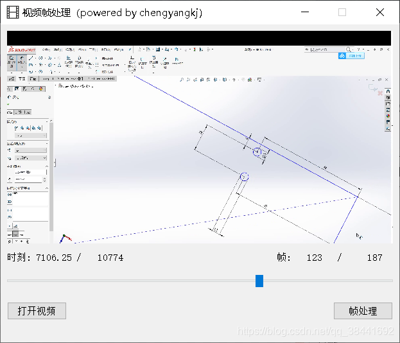Select the current frame number 123
Image resolution: width=400 pixels, height=343 pixels.
click(x=315, y=258)
